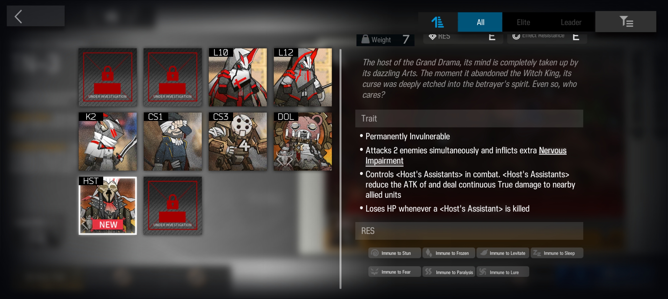Click the Immune to Levitate tag

click(x=503, y=253)
